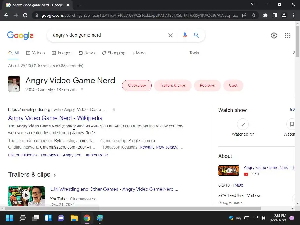Select the Cast chip
Screen dimensions: 300x225
click(233, 86)
